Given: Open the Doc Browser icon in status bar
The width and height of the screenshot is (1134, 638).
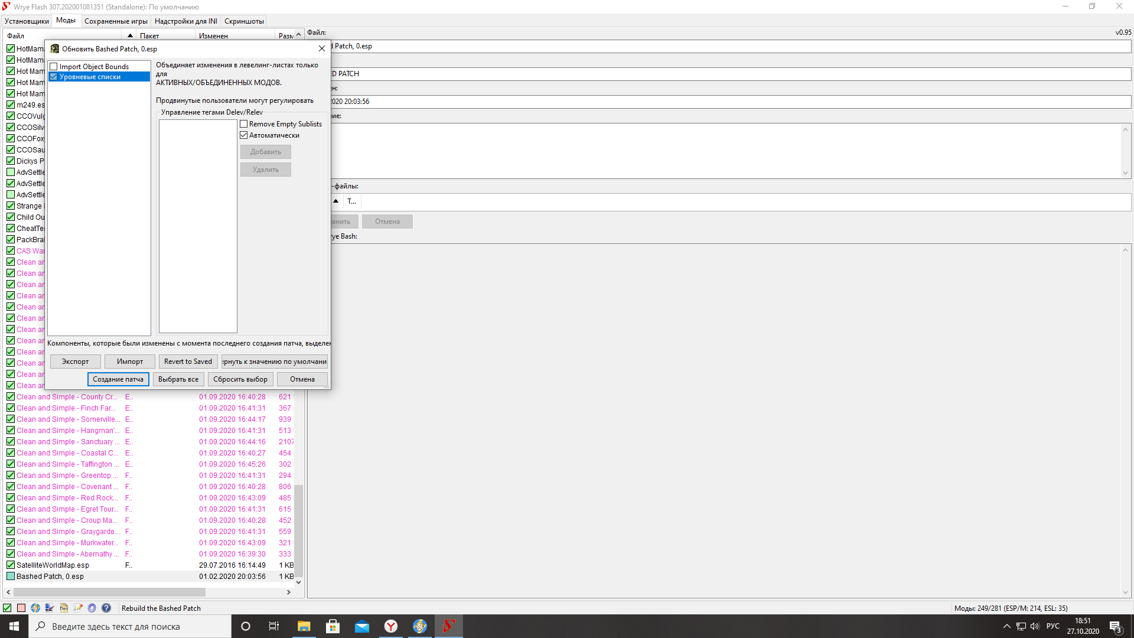Looking at the screenshot, I should (x=64, y=608).
